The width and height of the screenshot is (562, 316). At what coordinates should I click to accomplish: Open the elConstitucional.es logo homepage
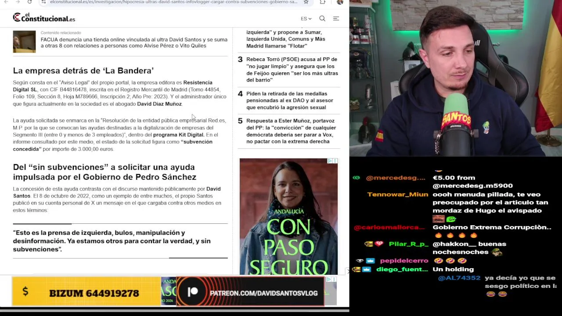click(x=44, y=18)
